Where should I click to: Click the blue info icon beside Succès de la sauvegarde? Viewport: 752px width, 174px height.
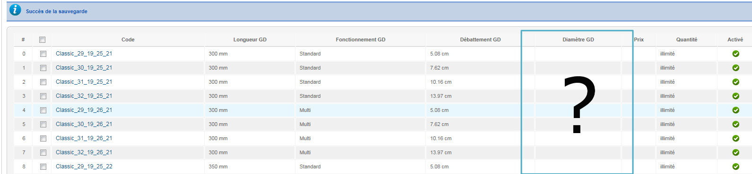15,9
